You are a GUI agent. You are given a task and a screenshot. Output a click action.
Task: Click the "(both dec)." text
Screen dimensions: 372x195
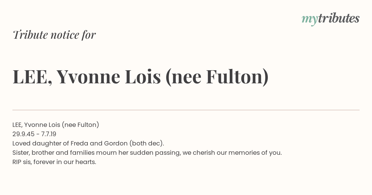(147, 143)
